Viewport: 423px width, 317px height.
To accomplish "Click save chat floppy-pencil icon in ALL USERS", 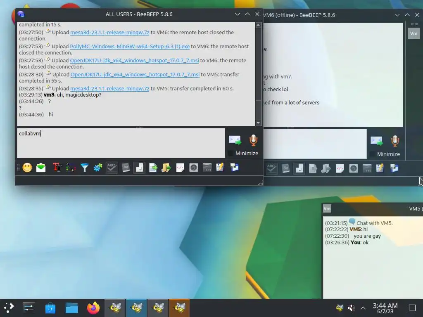I will tap(220, 168).
